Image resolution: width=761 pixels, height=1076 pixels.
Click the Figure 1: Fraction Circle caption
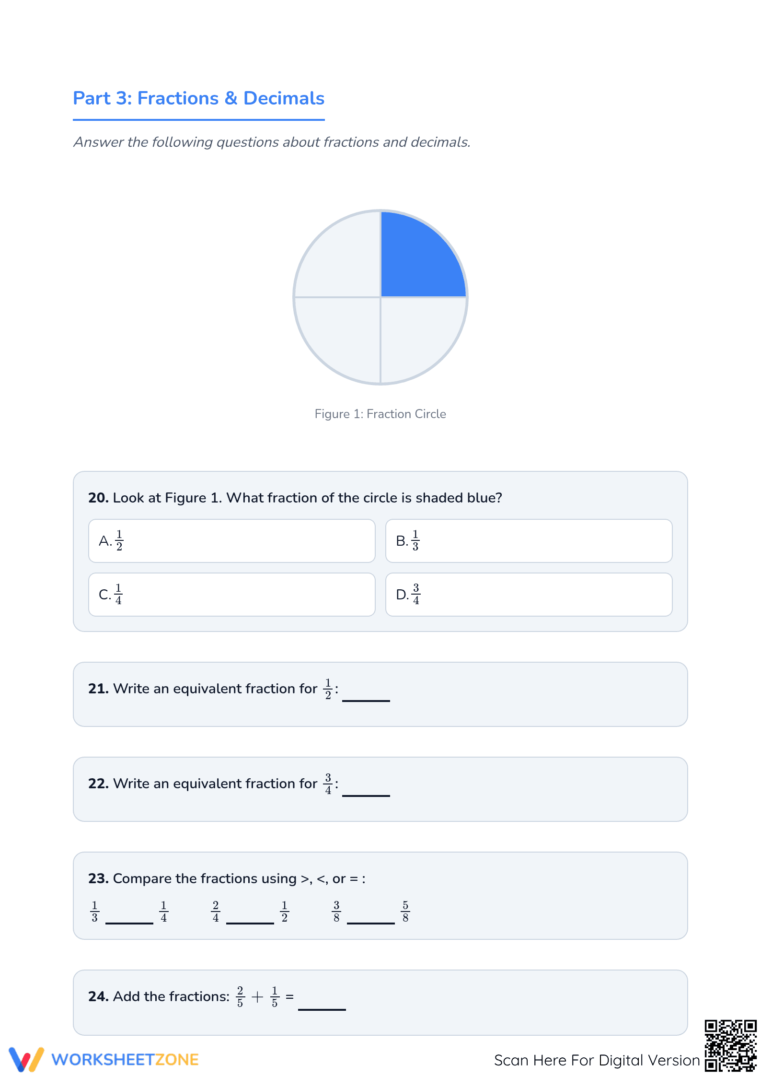[x=380, y=414]
